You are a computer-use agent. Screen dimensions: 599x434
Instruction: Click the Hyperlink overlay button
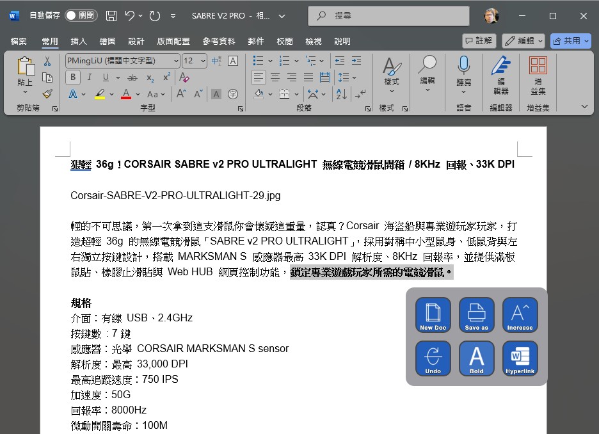520,358
